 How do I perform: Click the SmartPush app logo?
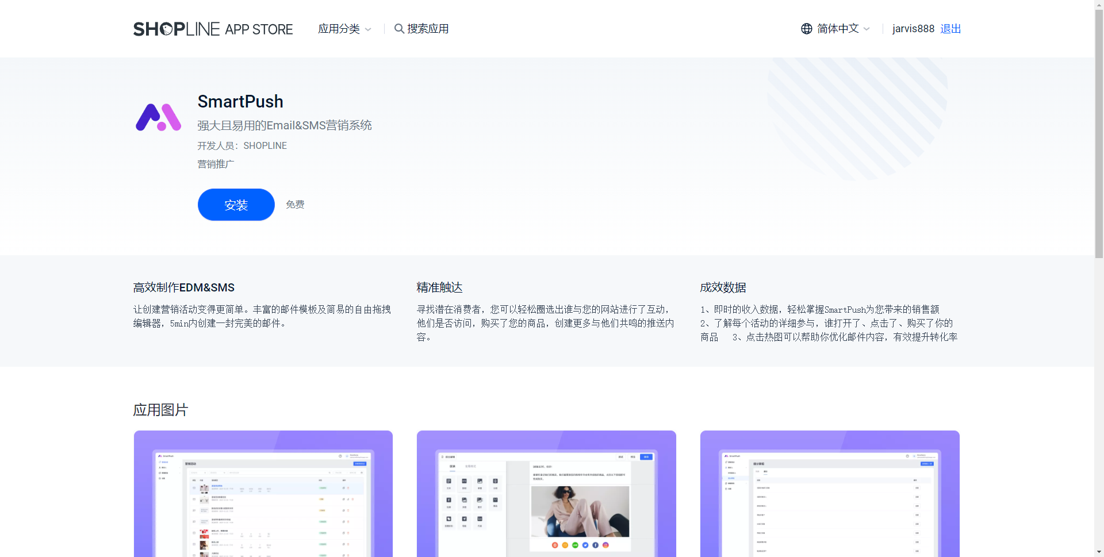pos(158,117)
